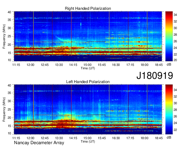Click the "16:30" time tick under the Right Handed plot

[116, 65]
